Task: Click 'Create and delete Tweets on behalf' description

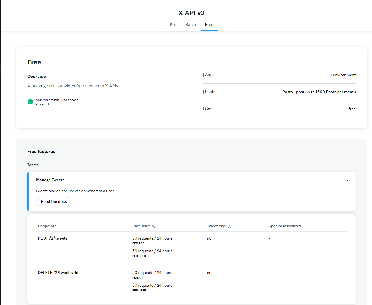Action: pyautogui.click(x=75, y=191)
